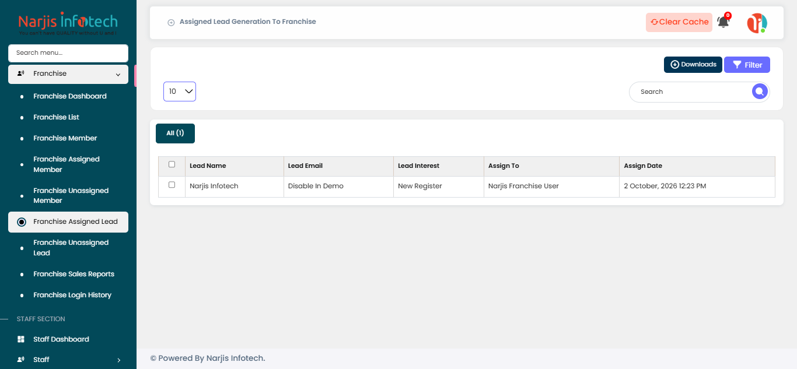Image resolution: width=797 pixels, height=369 pixels.
Task: Open Franchise Unassigned Member page
Action: [x=71, y=196]
